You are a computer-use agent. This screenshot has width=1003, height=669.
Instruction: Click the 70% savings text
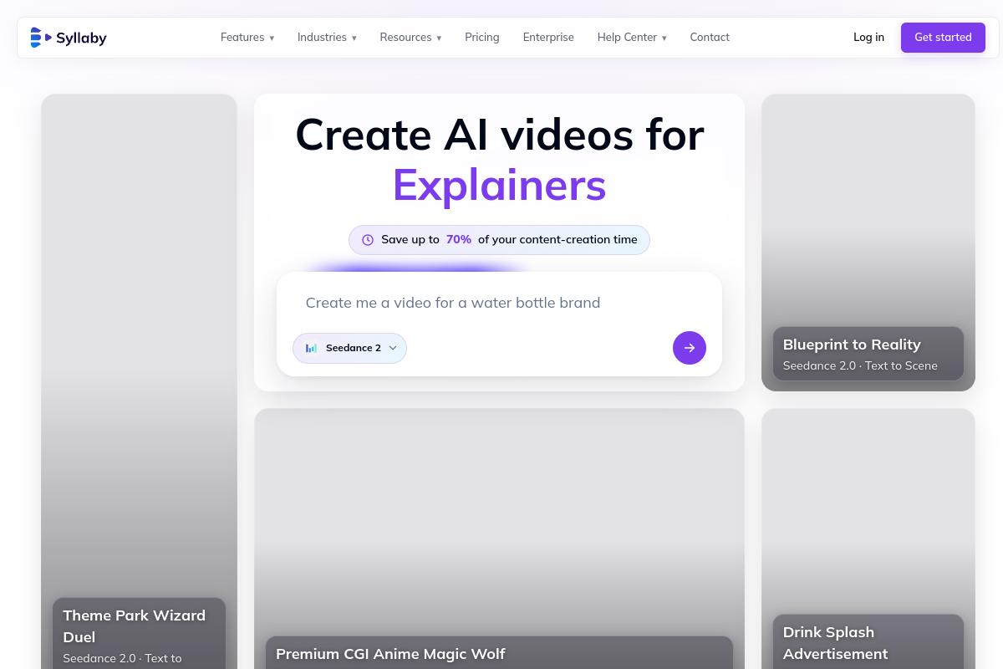[x=459, y=240]
